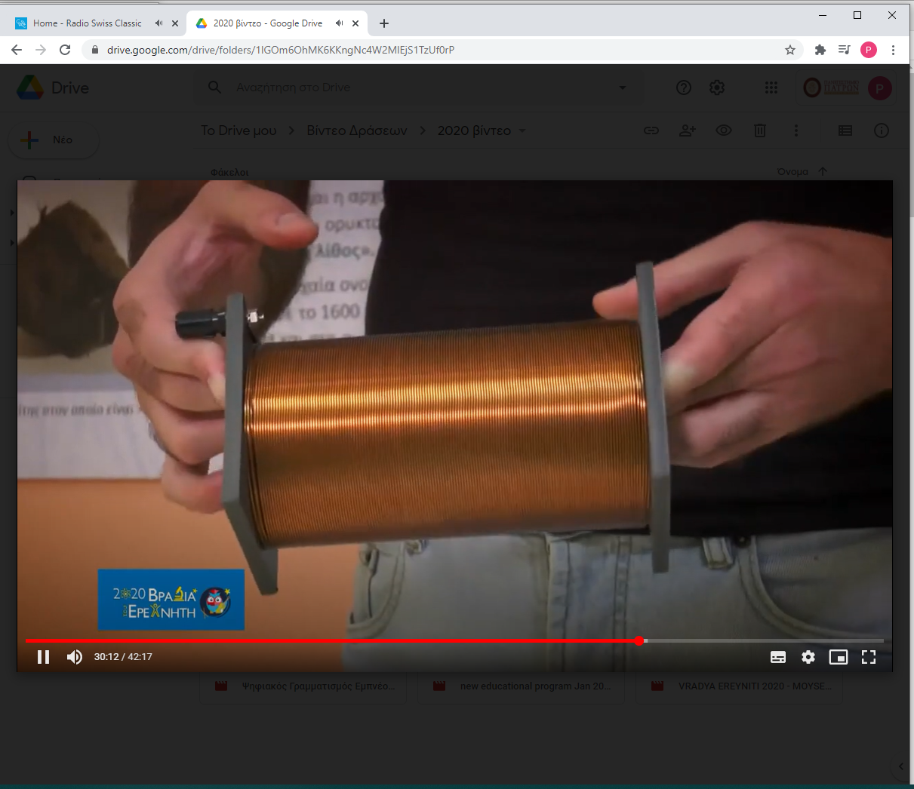Open media control icon in toolbar
The image size is (914, 789).
click(x=845, y=50)
